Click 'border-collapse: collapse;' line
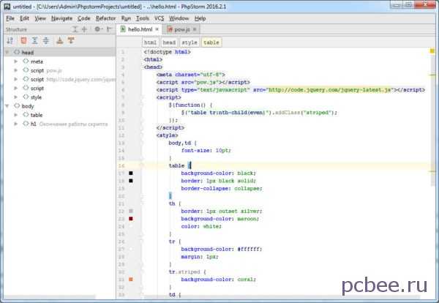Image resolution: width=439 pixels, height=303 pixels. [222, 189]
